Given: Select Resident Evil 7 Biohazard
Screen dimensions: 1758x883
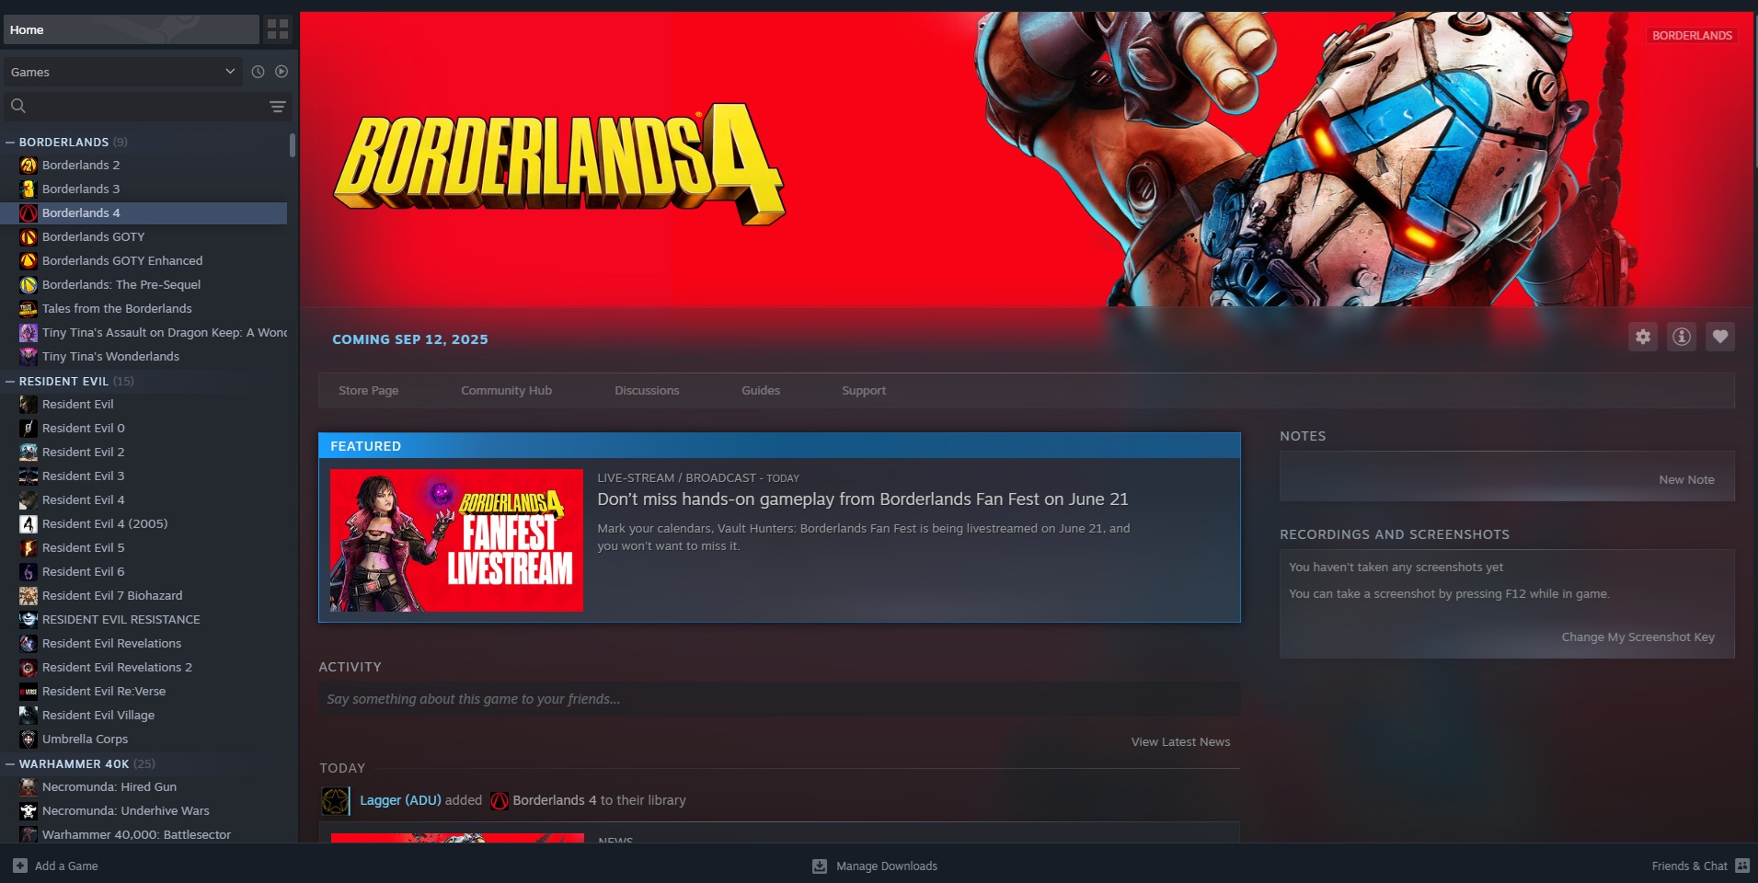Looking at the screenshot, I should point(112,596).
